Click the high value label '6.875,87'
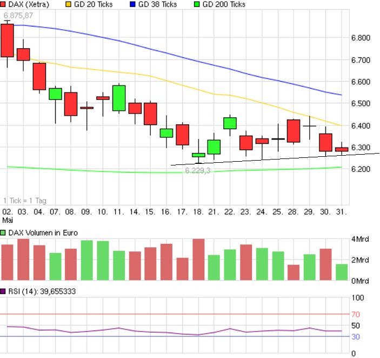The width and height of the screenshot is (380, 358). 18,16
